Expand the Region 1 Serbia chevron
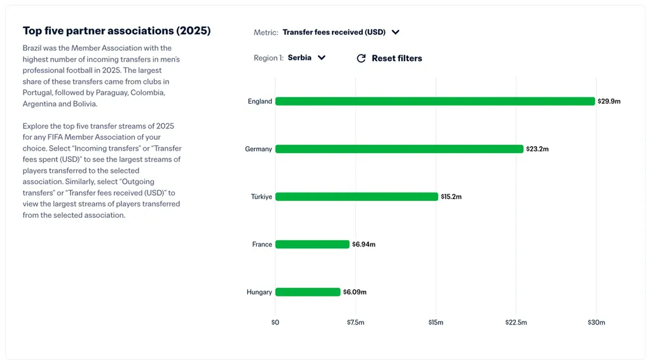Viewport: 651px width, 364px height. tap(322, 58)
